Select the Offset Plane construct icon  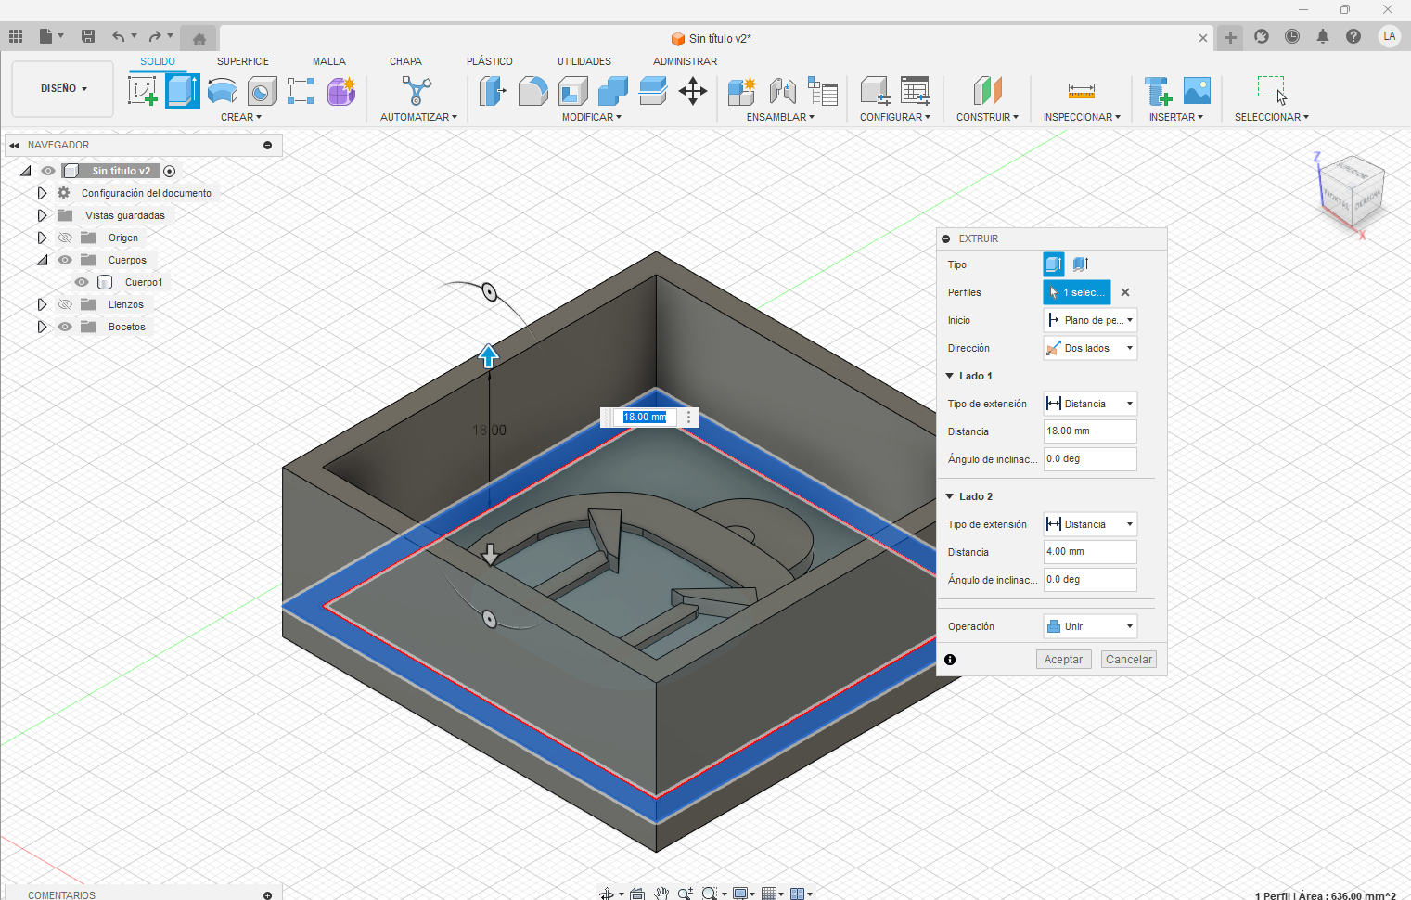(x=988, y=91)
